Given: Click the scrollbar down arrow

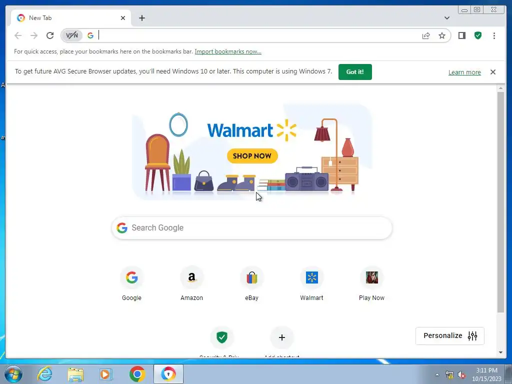Looking at the screenshot, I should 500,352.
